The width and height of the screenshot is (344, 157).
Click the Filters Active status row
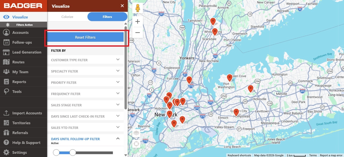click(x=23, y=25)
